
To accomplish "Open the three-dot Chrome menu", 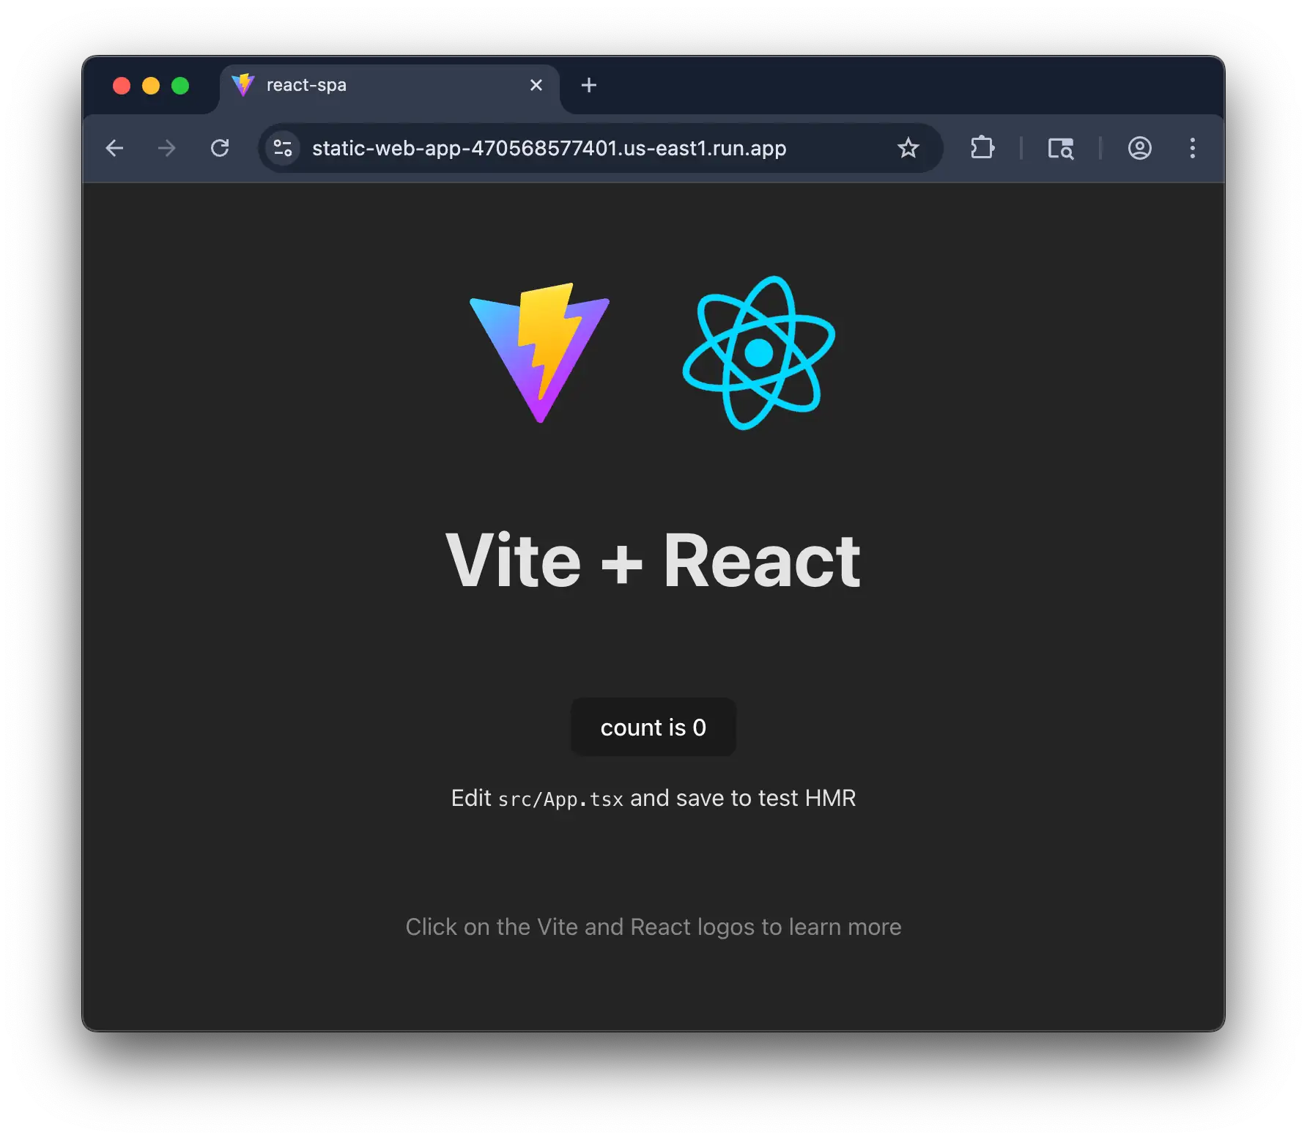I will pos(1193,148).
